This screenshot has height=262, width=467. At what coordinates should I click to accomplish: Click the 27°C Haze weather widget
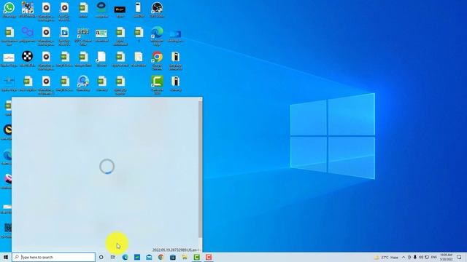coord(386,257)
